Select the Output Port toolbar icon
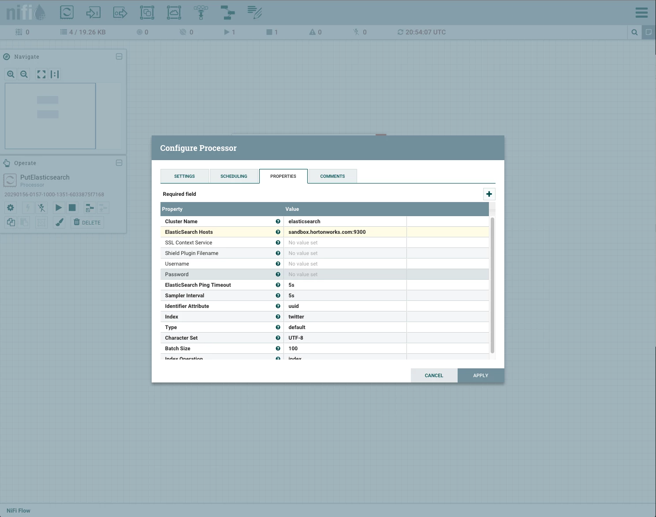656x517 pixels. [120, 12]
